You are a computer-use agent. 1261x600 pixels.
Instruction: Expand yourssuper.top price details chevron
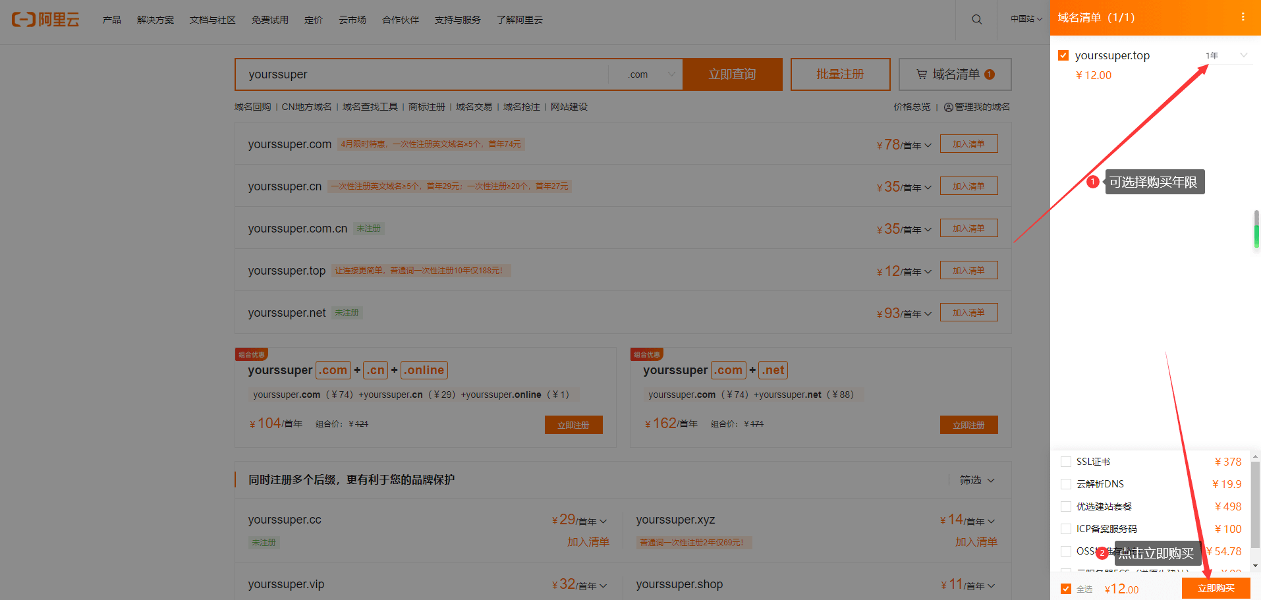point(928,272)
